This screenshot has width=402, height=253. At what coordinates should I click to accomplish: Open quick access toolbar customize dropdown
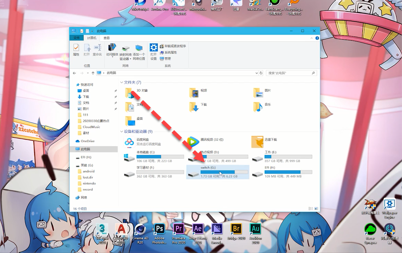pyautogui.click(x=92, y=31)
